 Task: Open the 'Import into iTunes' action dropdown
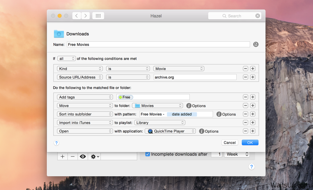85,123
